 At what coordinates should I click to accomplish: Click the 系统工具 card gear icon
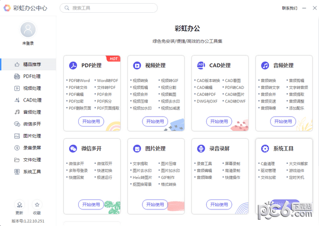pos(265,149)
